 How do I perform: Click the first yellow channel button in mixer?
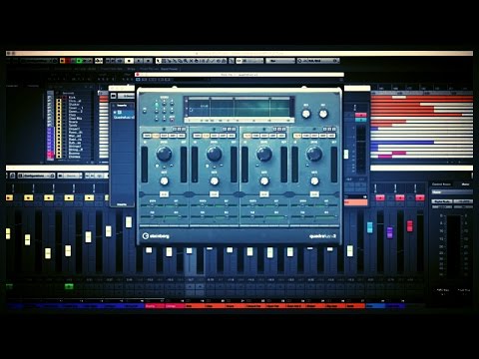click(x=9, y=197)
